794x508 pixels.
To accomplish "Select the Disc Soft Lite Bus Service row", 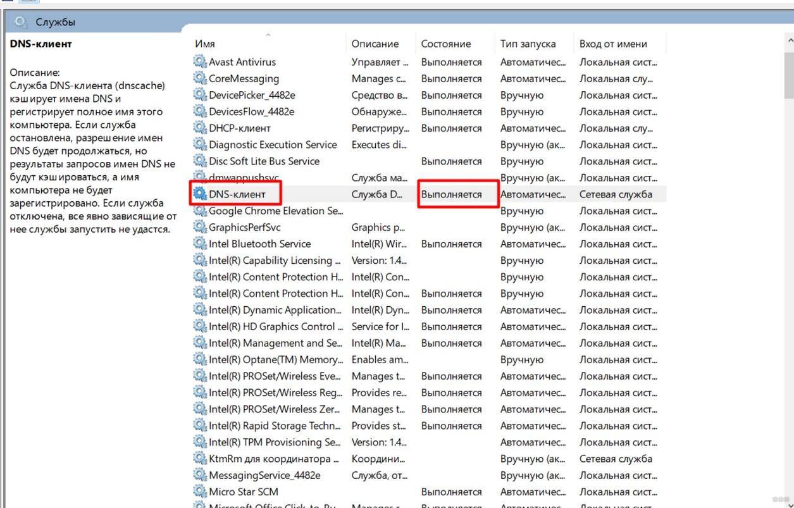I will (x=264, y=161).
